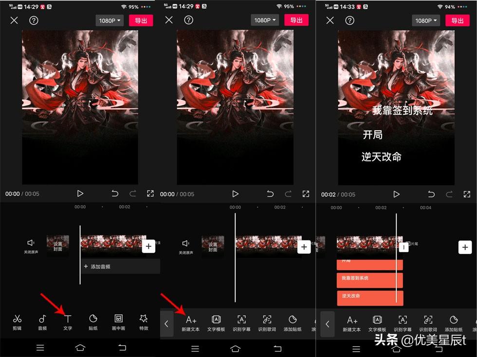Tap 导出 export button in left screenshot
Image resolution: width=477 pixels, height=357 pixels.
point(141,20)
